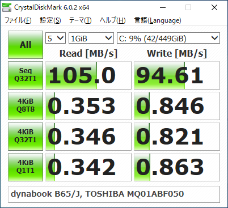This screenshot has width=228, height=208.
Task: Start the 4KiB Q8T8 test
Action: click(26, 106)
